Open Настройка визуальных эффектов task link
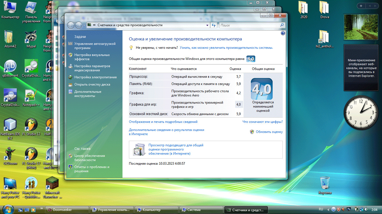This screenshot has width=382, height=214. coord(92,57)
